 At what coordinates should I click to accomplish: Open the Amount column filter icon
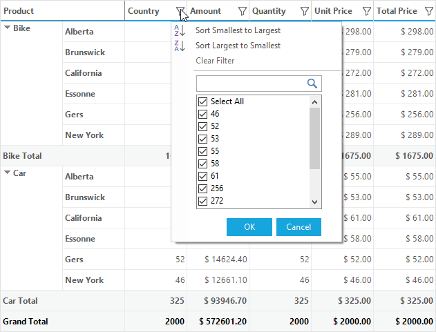click(243, 11)
